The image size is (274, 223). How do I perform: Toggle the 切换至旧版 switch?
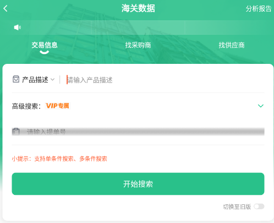[259, 206]
